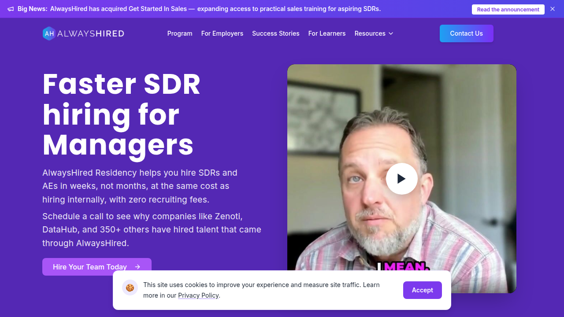Expand the Resources dropdown chevron
Image resolution: width=564 pixels, height=317 pixels.
coord(391,33)
